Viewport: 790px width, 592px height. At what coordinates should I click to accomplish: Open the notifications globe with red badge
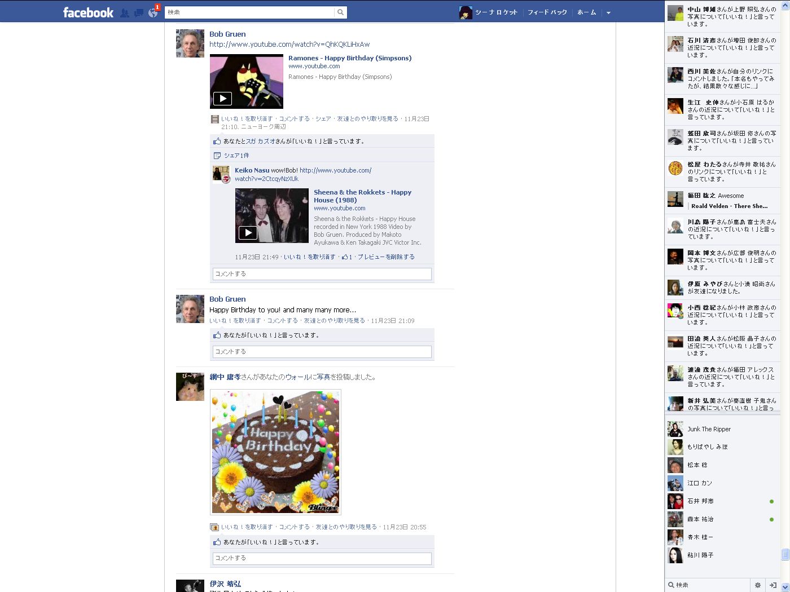point(153,12)
